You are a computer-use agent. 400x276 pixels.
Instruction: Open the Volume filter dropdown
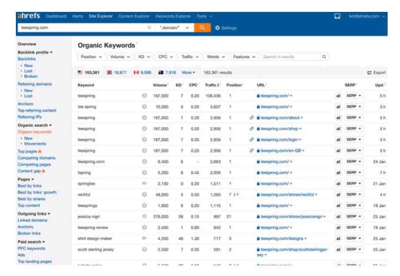point(120,56)
